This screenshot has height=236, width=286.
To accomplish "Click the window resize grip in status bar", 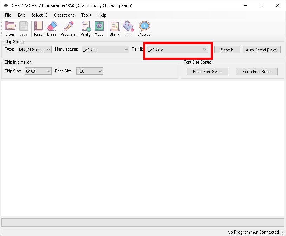I will click(283, 233).
